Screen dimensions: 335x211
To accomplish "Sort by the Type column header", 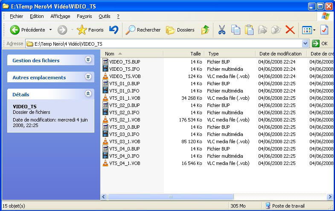I will [230, 54].
